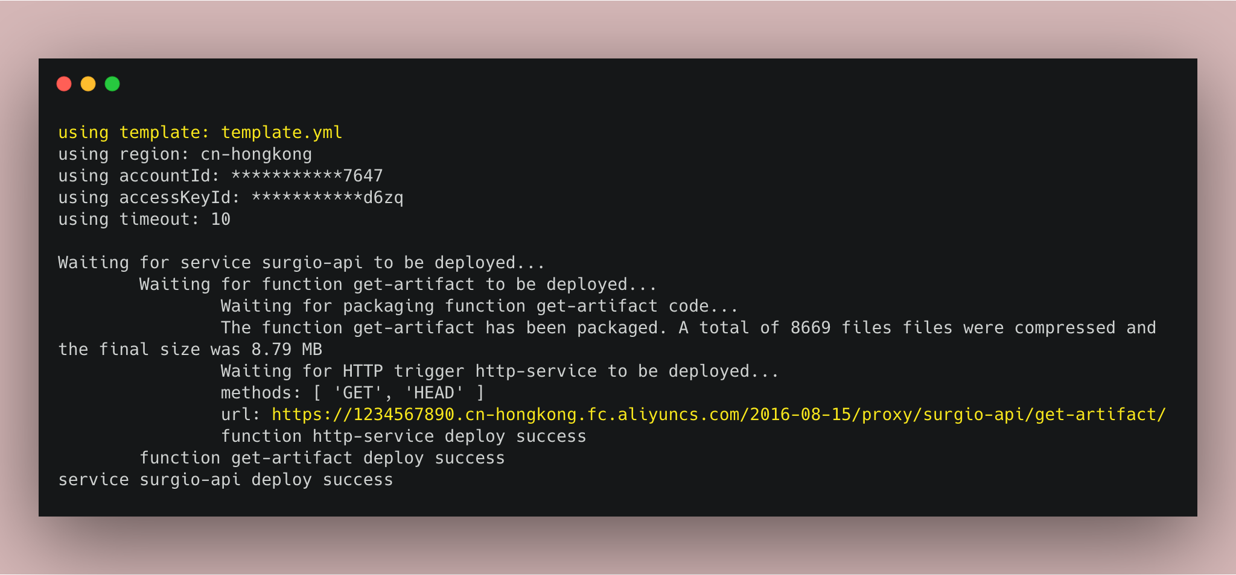The width and height of the screenshot is (1236, 575).
Task: Click 'function http-service deploy success' line
Action: (x=404, y=436)
